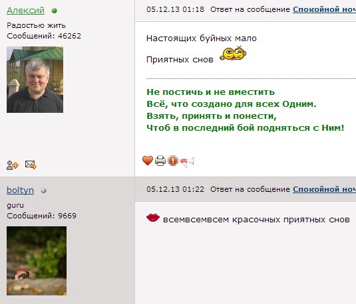
Task: Open boltyn's user profile link
Action: coord(20,190)
